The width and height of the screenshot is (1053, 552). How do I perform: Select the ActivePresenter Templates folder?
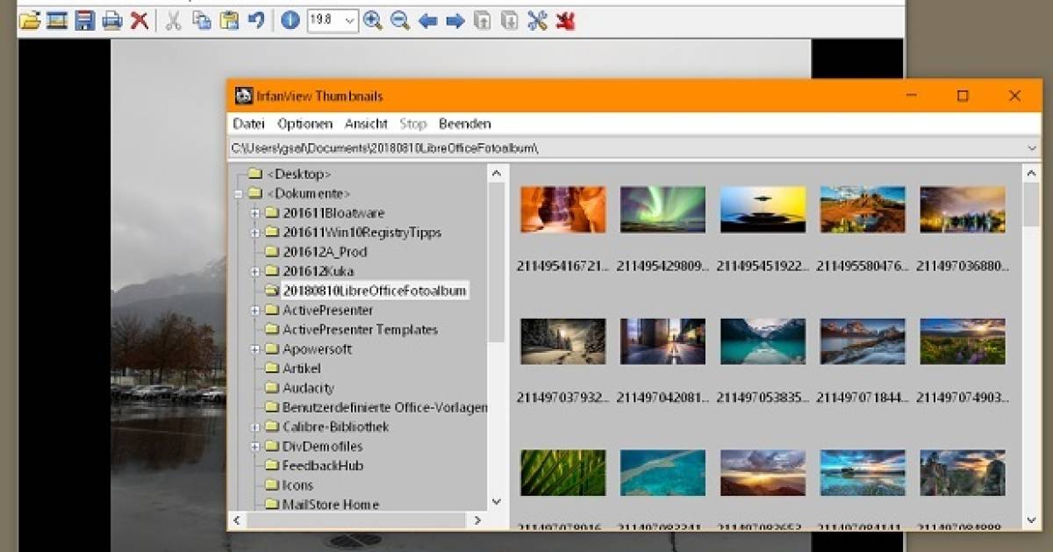tap(360, 329)
